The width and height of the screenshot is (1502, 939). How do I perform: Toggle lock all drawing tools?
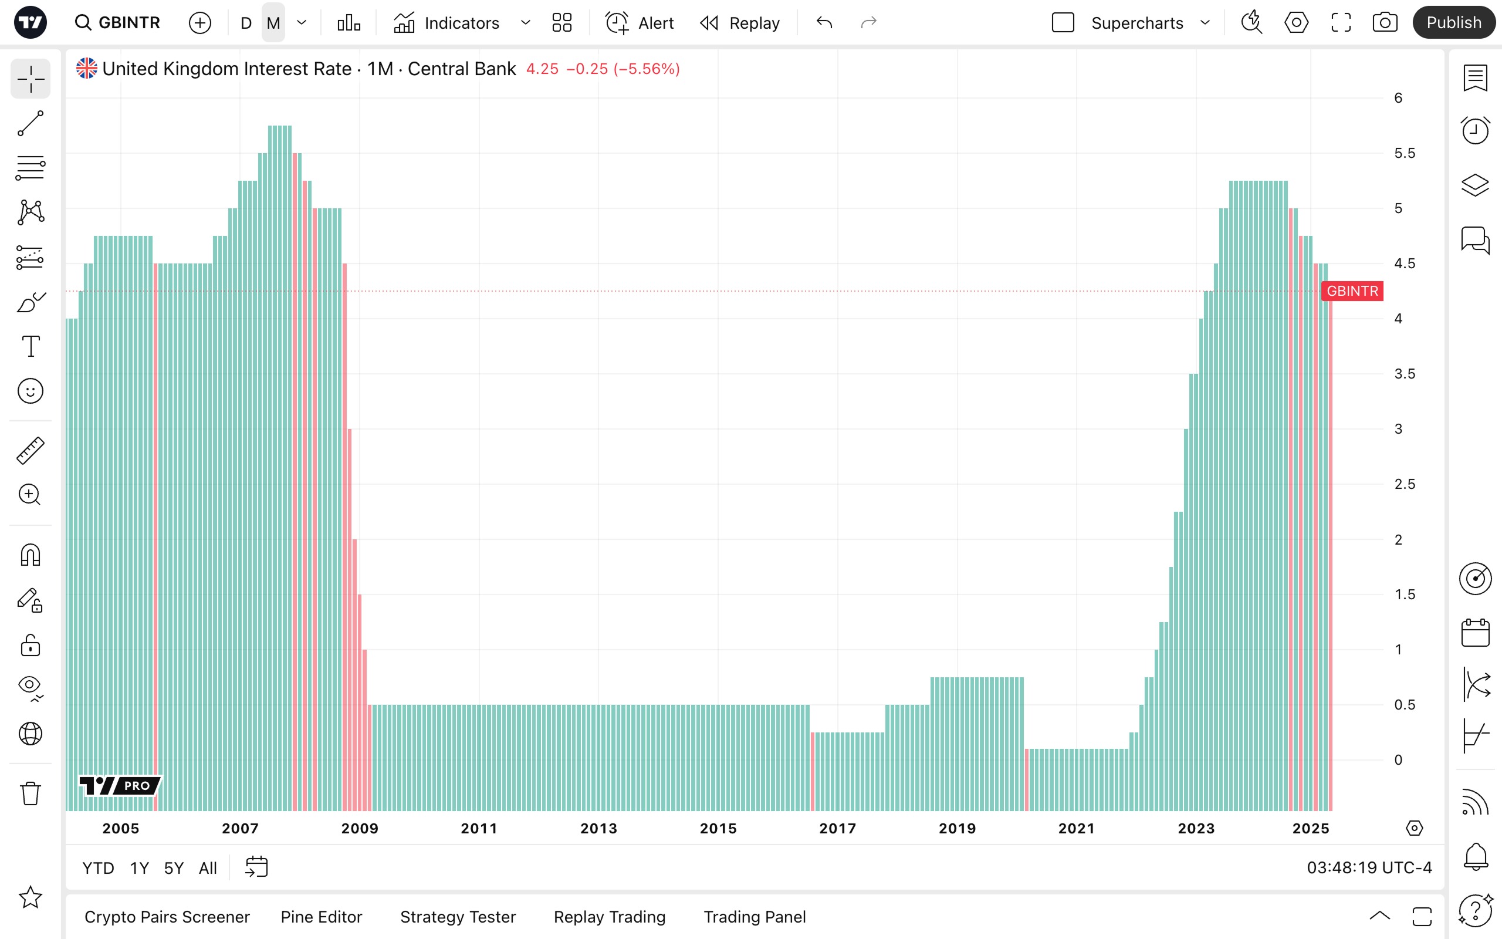[31, 645]
